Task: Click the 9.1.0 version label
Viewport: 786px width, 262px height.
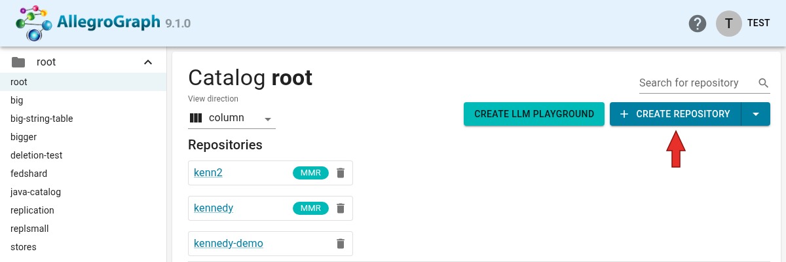Action: pos(178,24)
